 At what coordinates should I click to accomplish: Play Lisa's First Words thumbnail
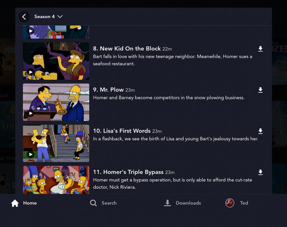click(56, 143)
